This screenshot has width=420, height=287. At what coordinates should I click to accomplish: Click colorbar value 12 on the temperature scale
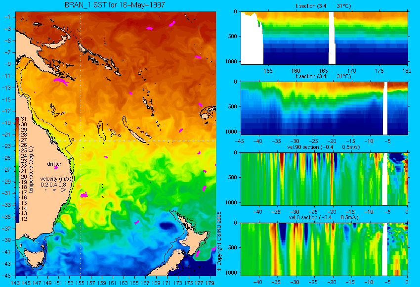[24, 219]
